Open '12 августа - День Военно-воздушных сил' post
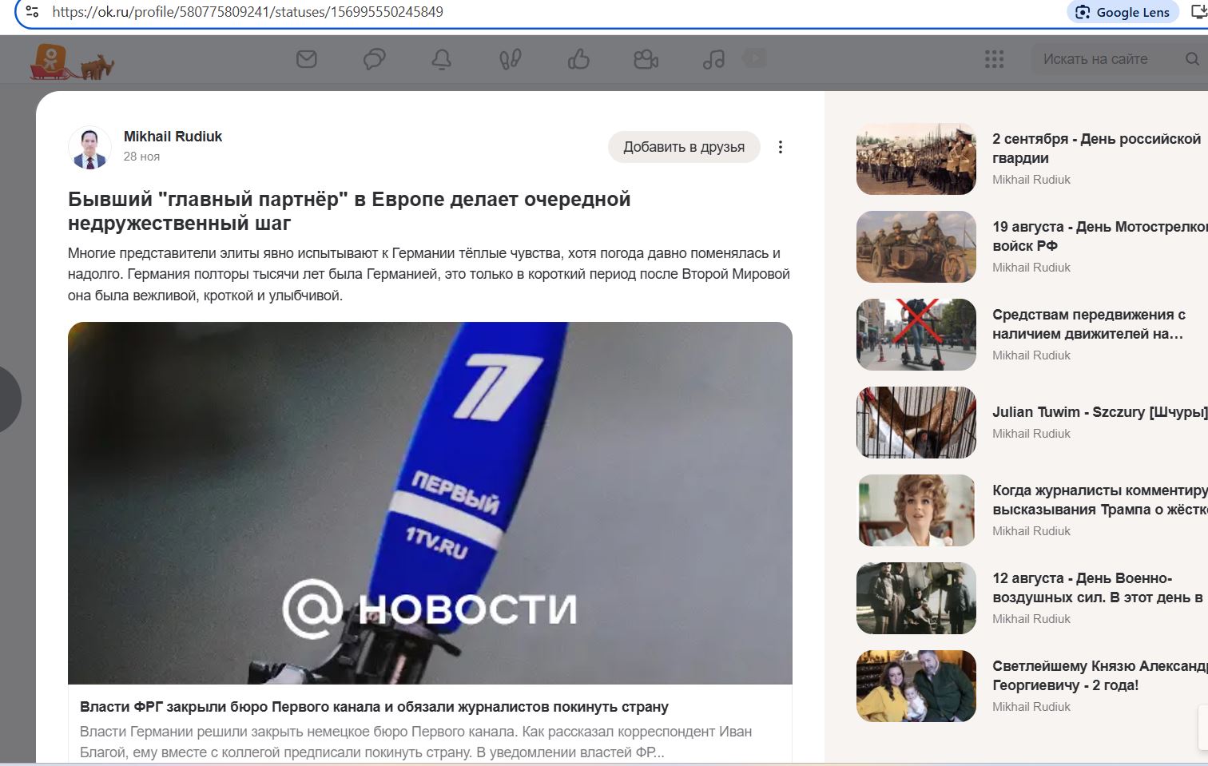The height and width of the screenshot is (766, 1208). point(1098,588)
